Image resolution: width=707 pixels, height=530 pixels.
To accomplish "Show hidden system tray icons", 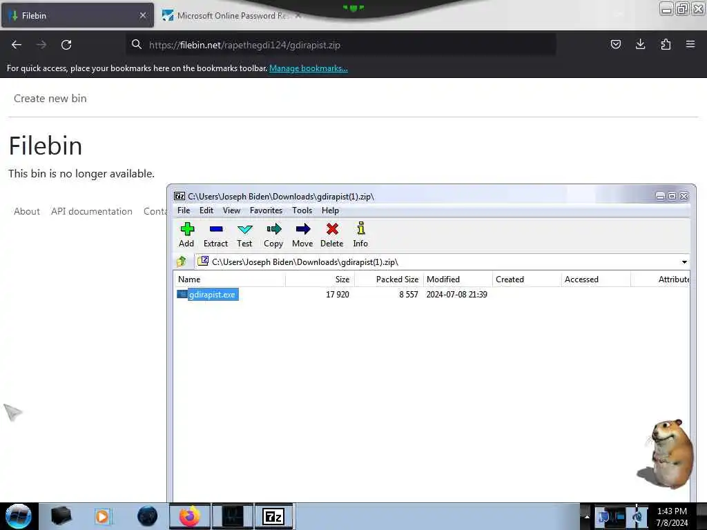I will [587, 516].
